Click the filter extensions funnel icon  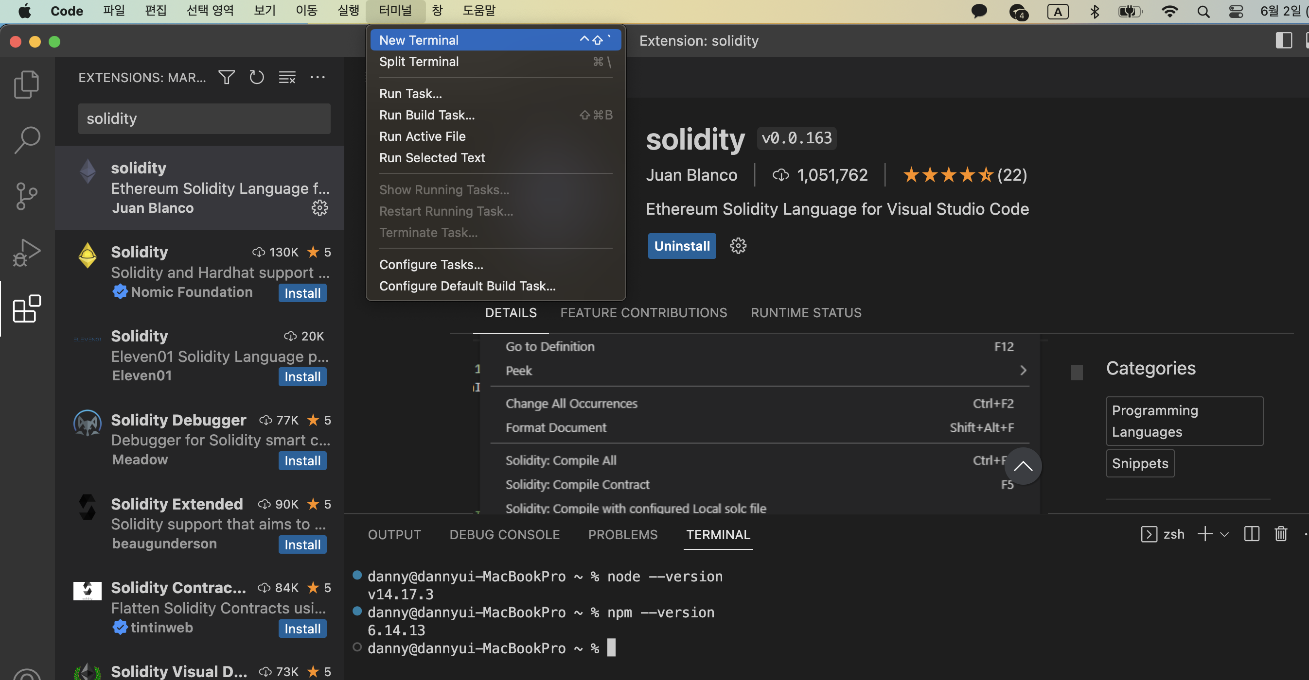(226, 77)
